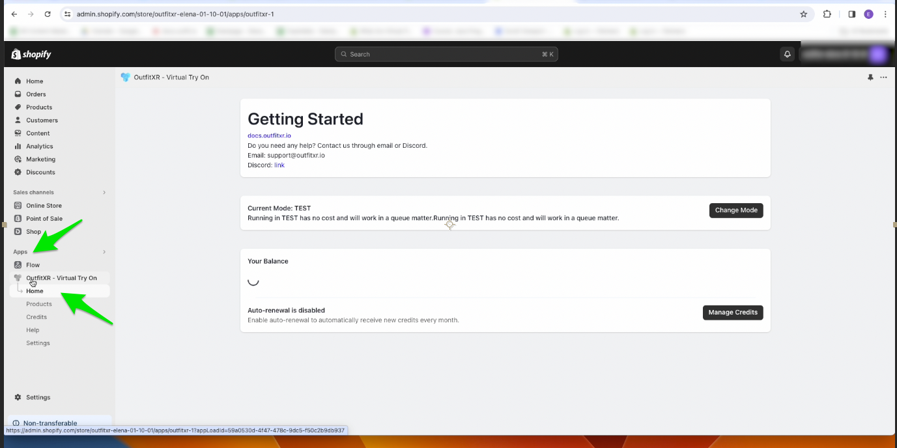
Task: Click the Change Mode button
Action: (736, 210)
